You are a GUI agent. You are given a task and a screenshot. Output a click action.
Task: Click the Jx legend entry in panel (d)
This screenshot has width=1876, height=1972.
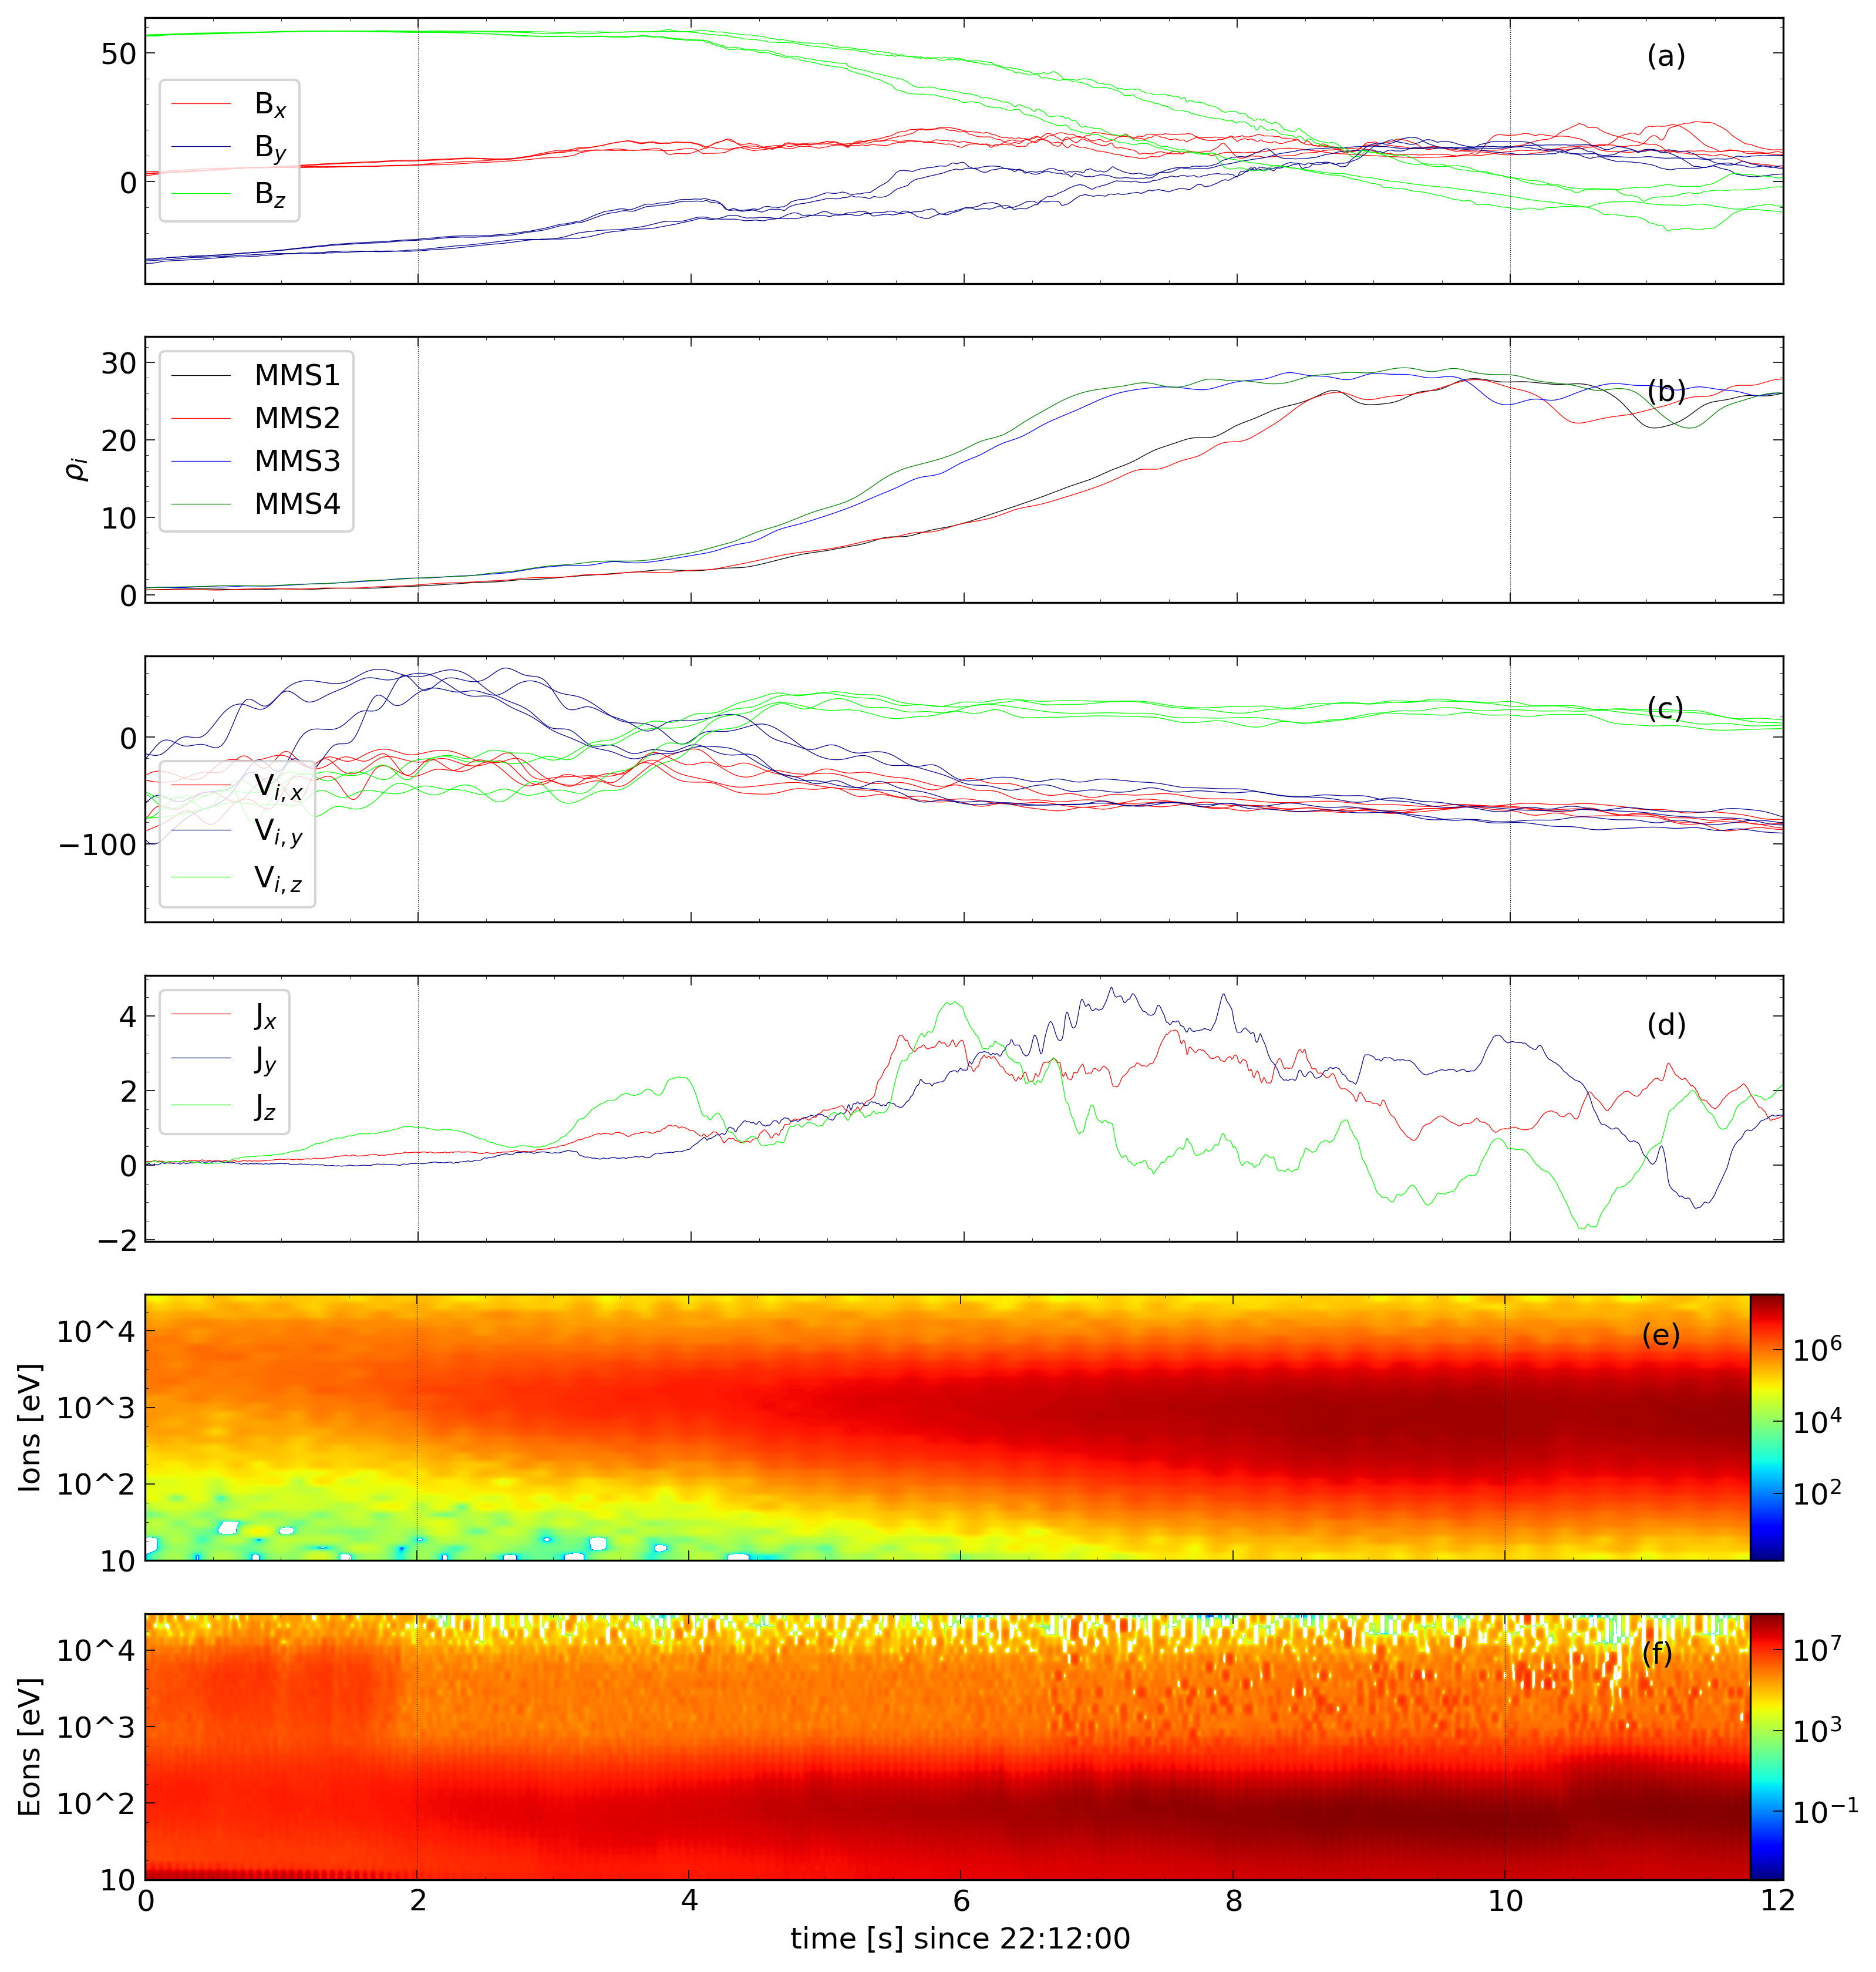(264, 1016)
